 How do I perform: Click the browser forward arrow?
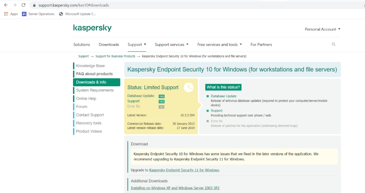[x=15, y=5]
